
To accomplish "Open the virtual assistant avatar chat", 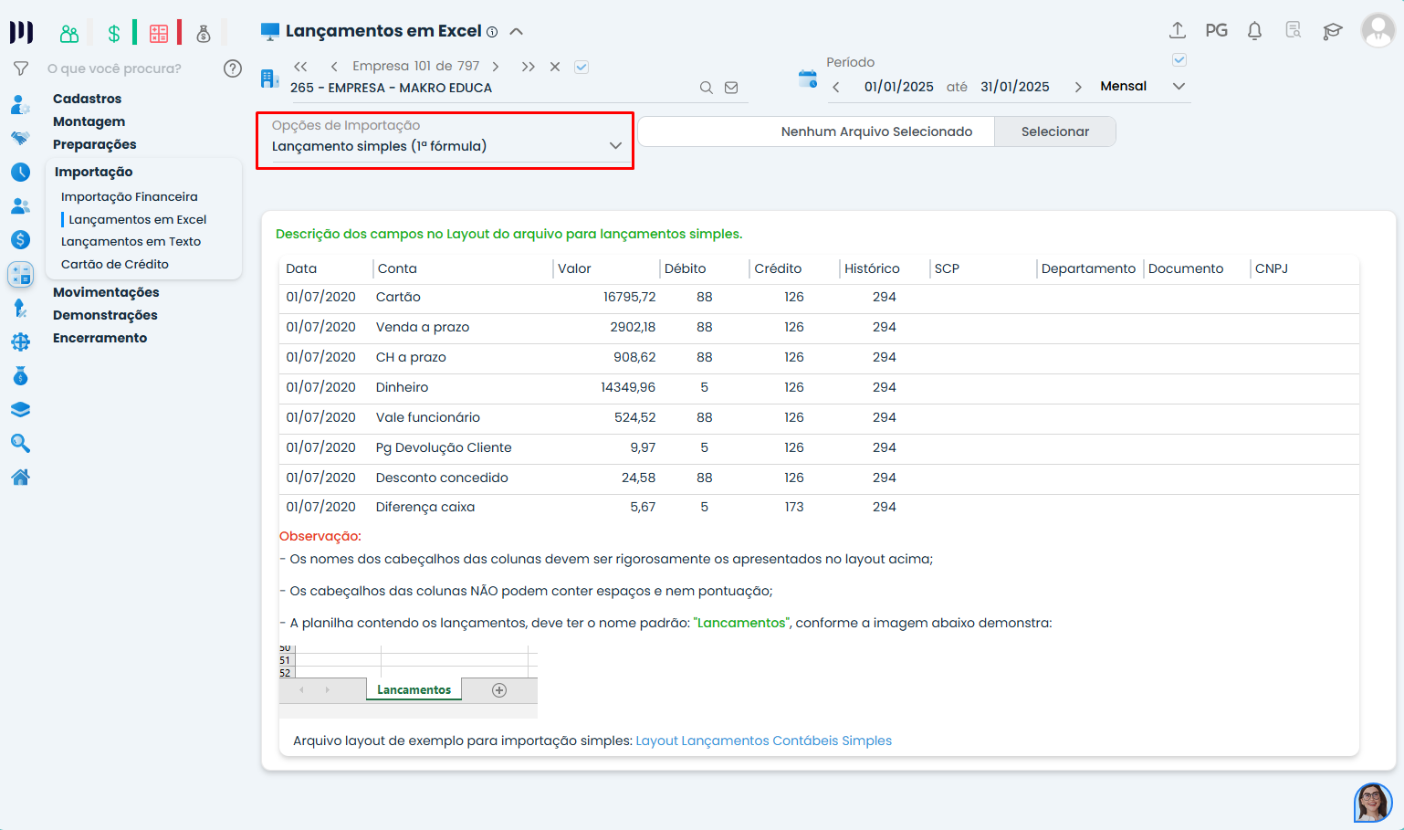I will coord(1372,802).
